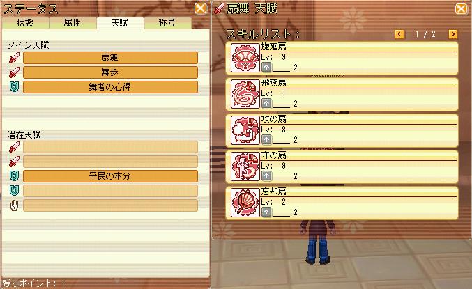
Task: Click the 忘却扇 skill icon
Action: click(x=245, y=203)
